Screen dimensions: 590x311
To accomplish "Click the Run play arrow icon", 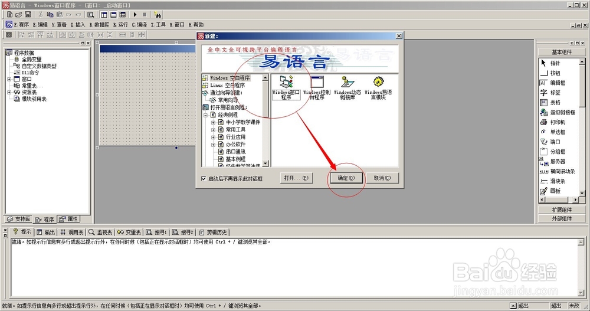I will [x=135, y=14].
